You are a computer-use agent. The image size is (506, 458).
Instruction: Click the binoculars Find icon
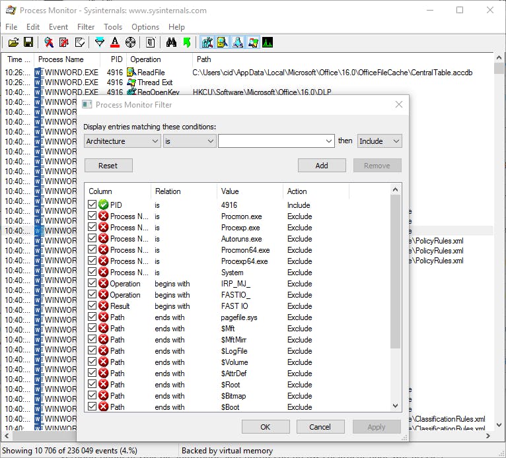coord(171,42)
